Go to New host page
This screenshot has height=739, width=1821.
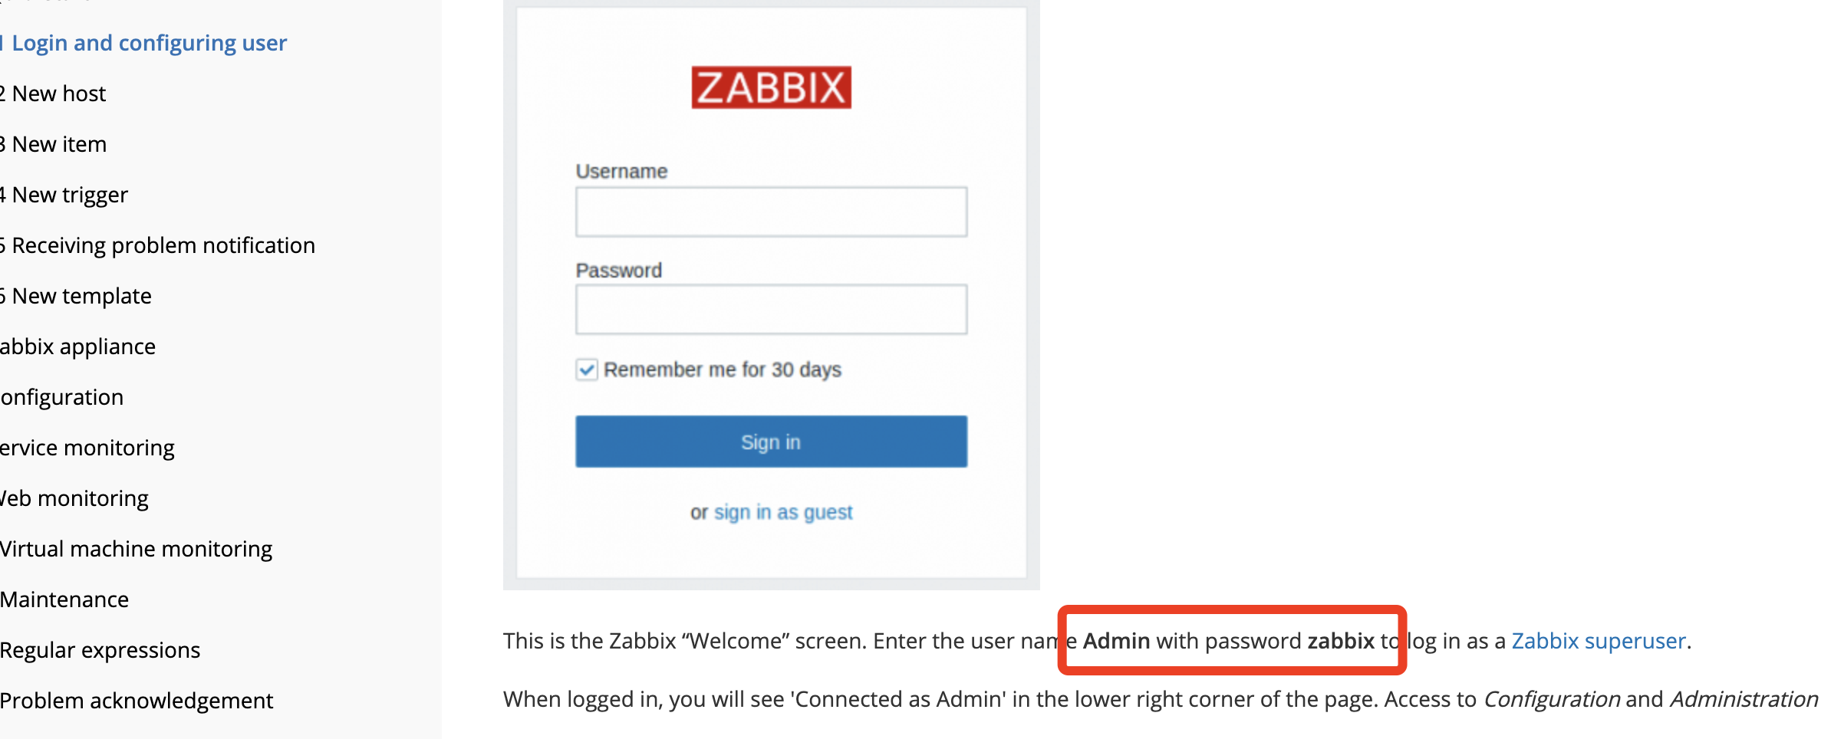54,94
